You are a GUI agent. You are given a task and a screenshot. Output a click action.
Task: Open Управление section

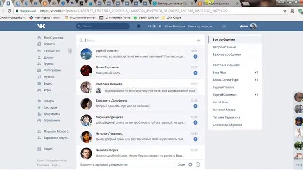(x=52, y=120)
